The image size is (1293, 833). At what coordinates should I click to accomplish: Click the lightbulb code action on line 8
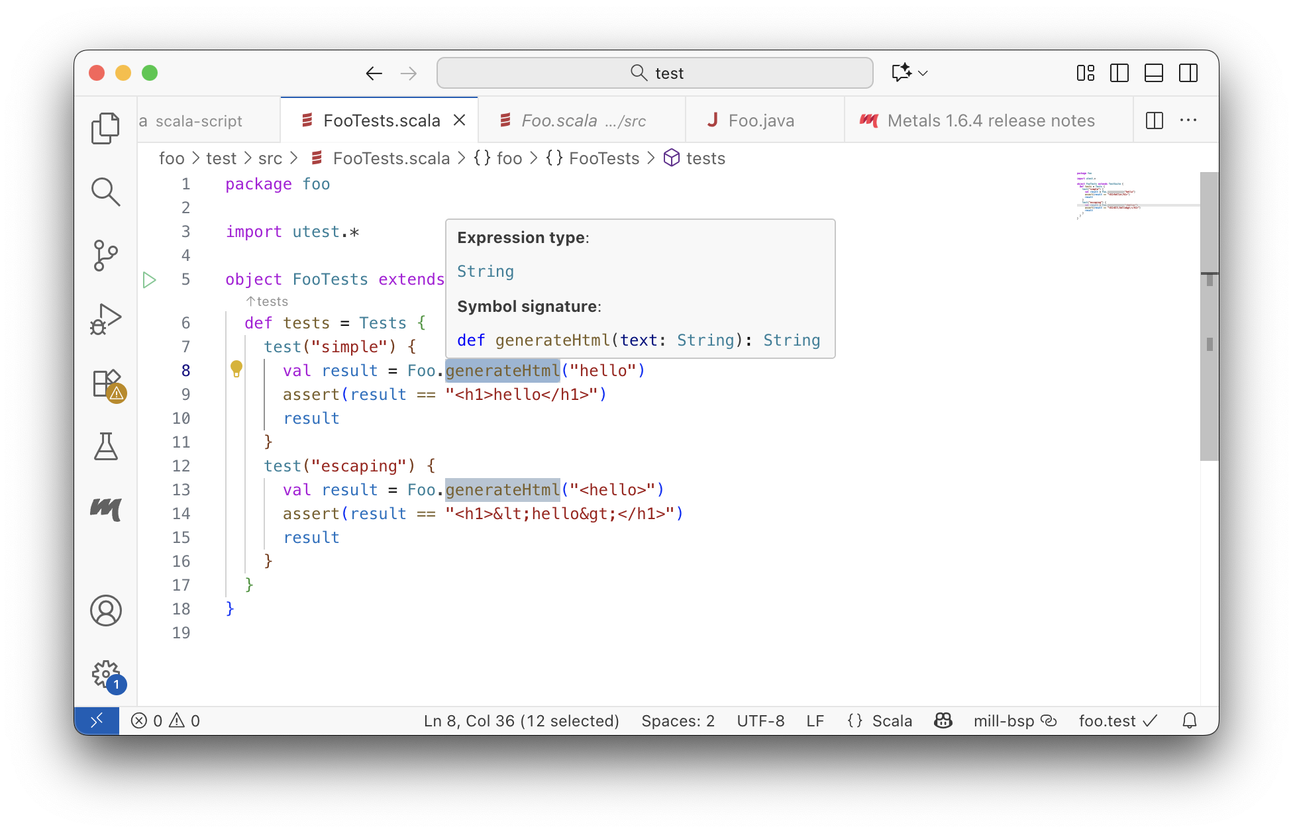(236, 369)
